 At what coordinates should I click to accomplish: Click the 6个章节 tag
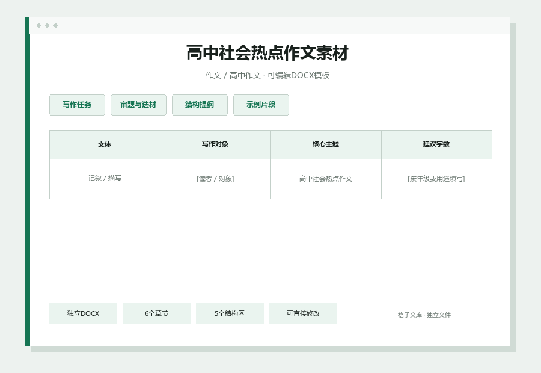click(x=156, y=313)
